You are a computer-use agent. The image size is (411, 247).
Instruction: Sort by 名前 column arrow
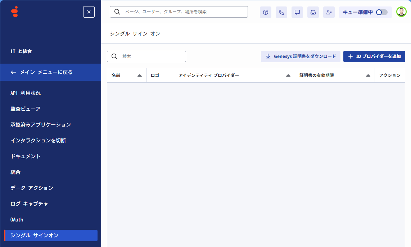point(140,76)
